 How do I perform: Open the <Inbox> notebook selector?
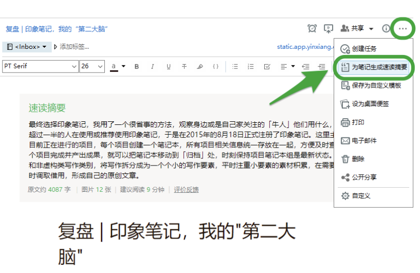27,47
